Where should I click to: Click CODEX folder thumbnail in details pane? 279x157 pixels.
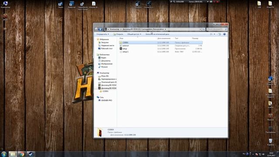coord(100,133)
